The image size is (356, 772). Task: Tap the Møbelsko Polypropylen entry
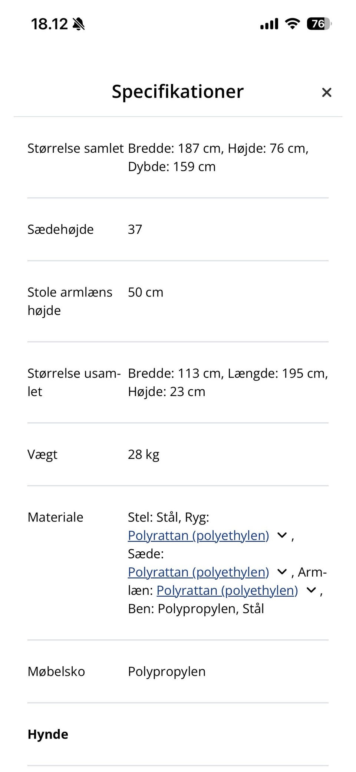[167, 671]
